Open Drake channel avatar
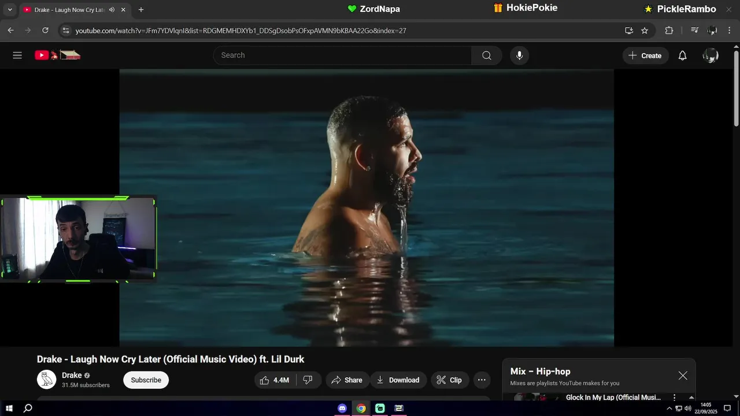This screenshot has height=416, width=740. click(47, 380)
